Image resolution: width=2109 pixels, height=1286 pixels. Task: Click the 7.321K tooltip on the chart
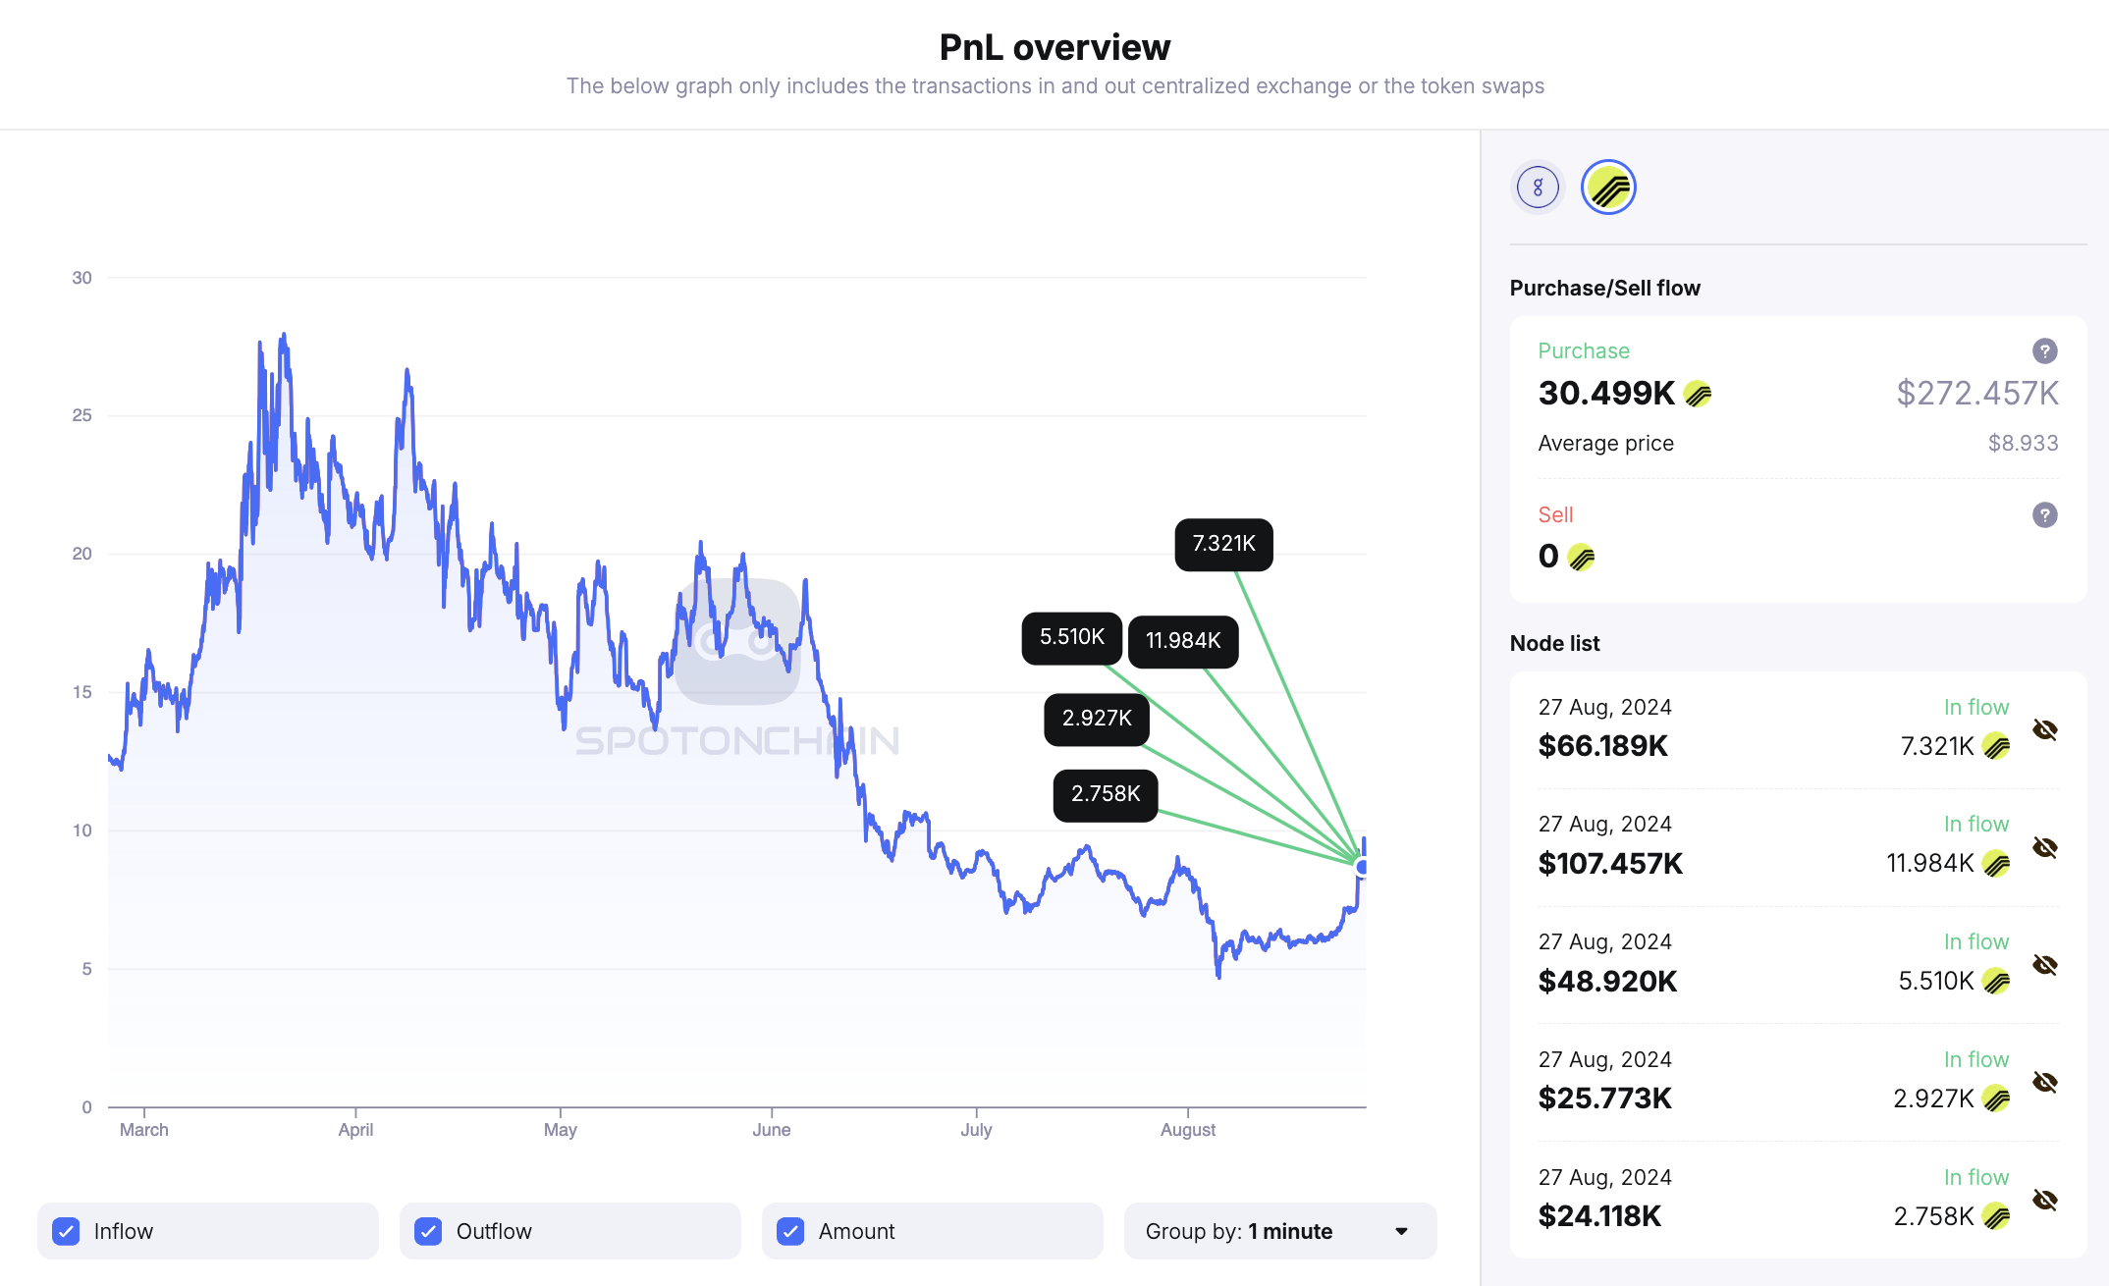tap(1222, 545)
